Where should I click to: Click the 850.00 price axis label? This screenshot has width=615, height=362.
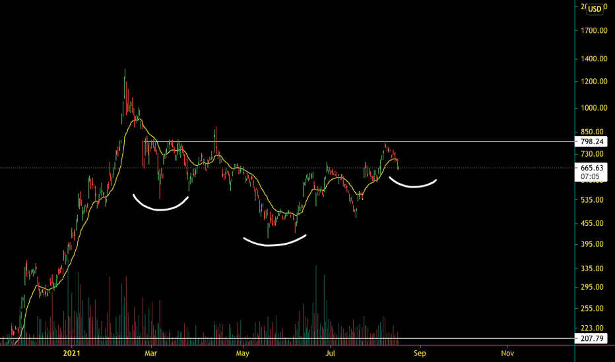(592, 132)
